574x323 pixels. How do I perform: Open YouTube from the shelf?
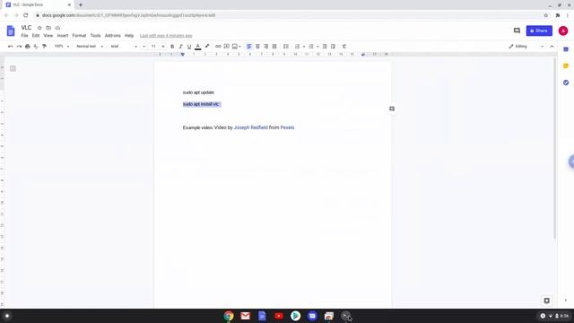[x=279, y=316]
